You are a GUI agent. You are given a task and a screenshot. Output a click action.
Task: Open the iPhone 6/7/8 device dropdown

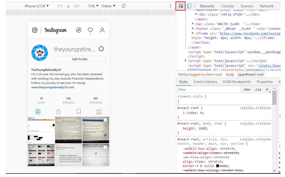click(x=37, y=6)
